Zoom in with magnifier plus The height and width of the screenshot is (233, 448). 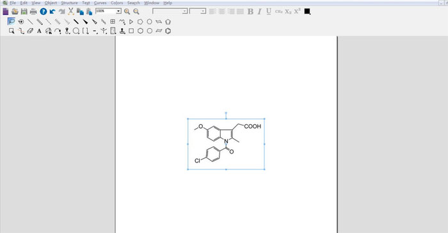pos(127,12)
